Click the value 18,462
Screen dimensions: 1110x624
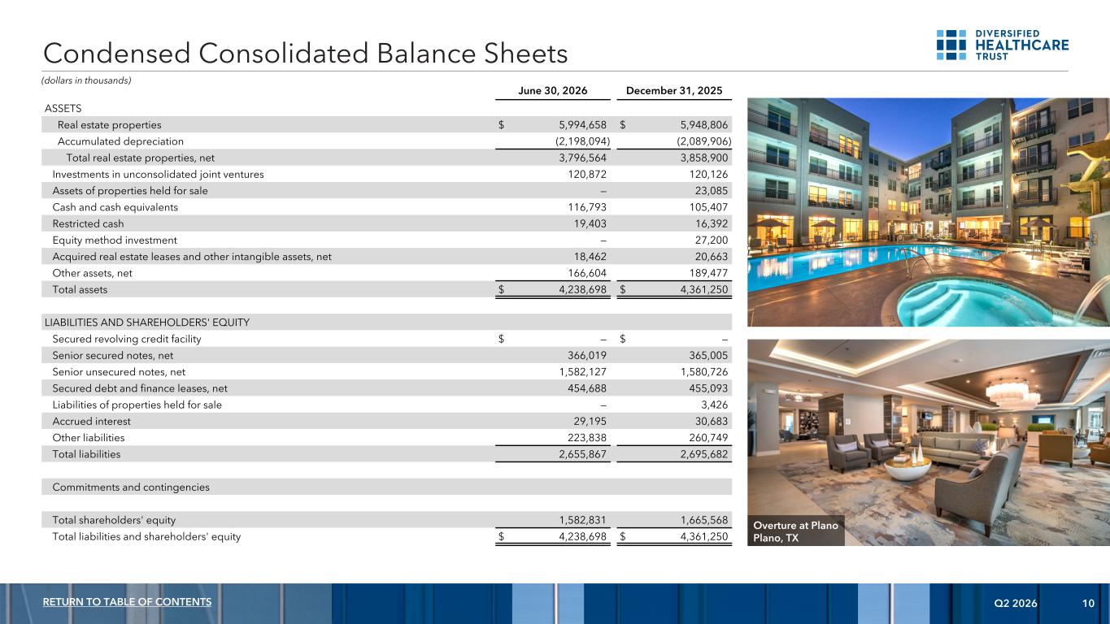click(590, 257)
